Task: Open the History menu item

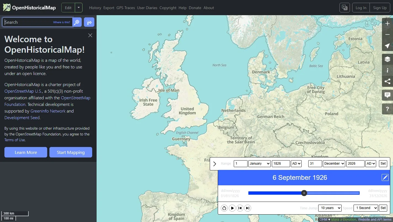Action: click(95, 8)
